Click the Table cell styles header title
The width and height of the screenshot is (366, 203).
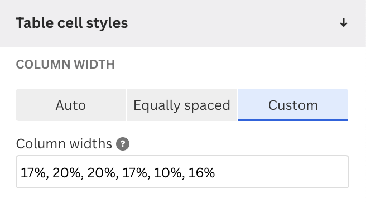tap(71, 23)
